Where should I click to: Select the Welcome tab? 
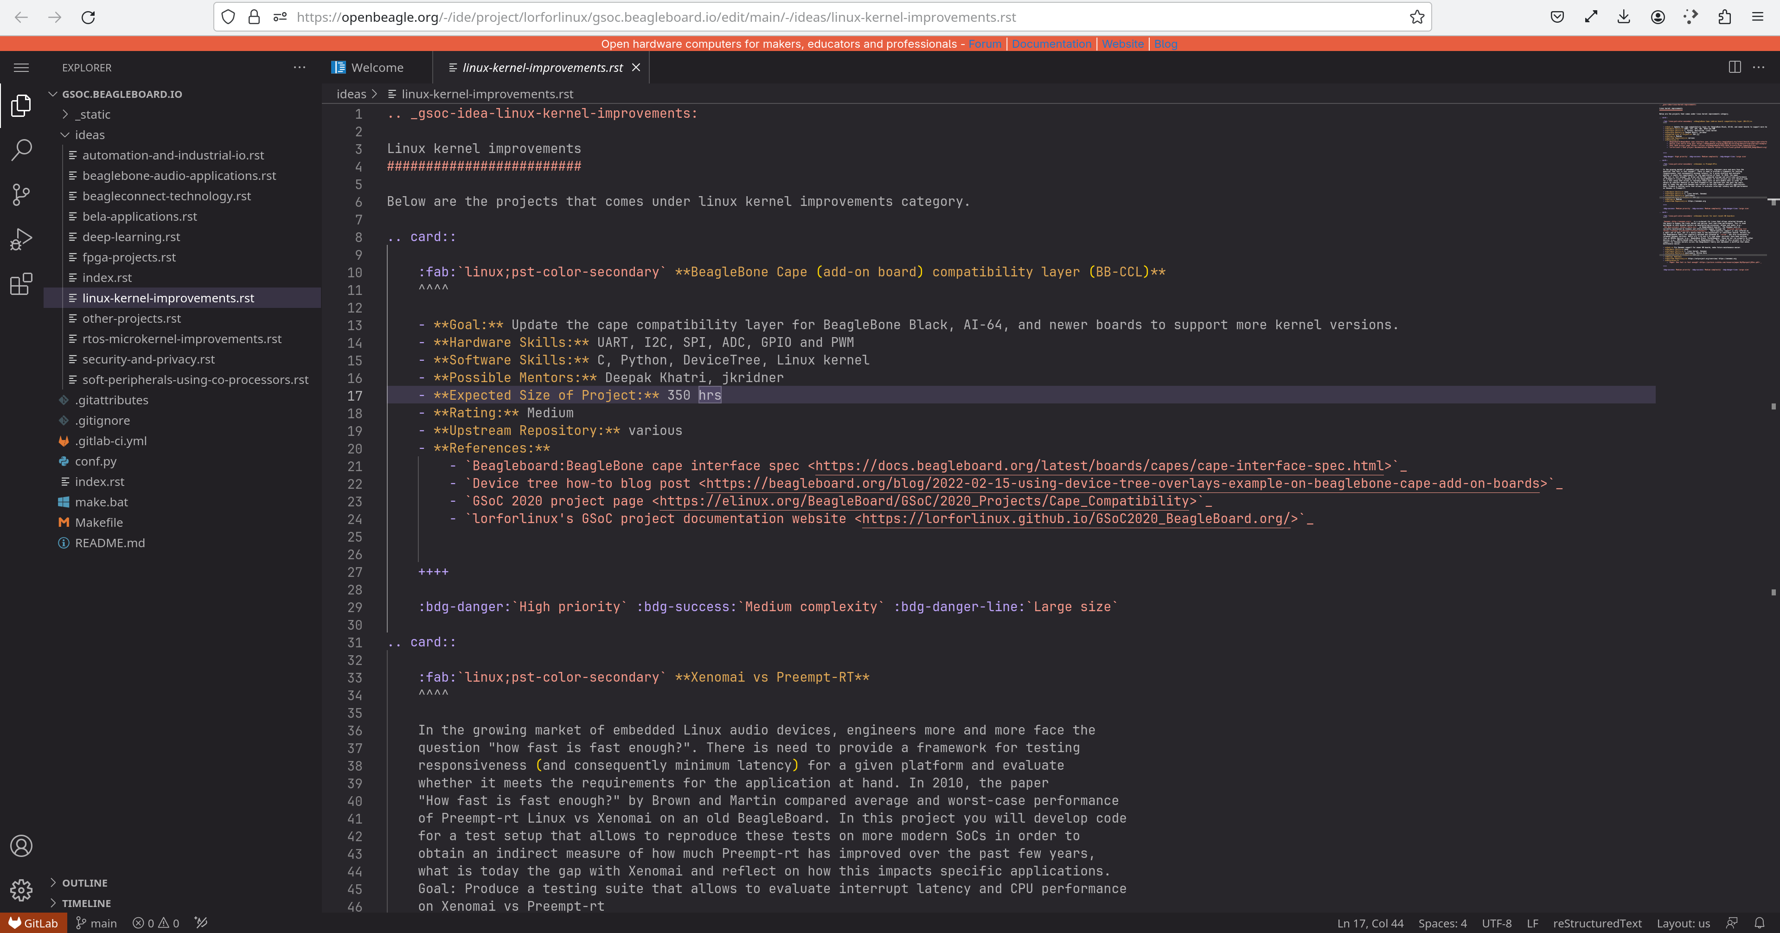(377, 67)
